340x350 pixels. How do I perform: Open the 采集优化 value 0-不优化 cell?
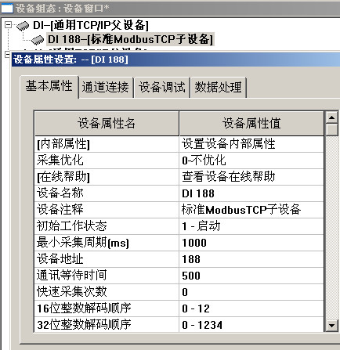pyautogui.click(x=251, y=161)
